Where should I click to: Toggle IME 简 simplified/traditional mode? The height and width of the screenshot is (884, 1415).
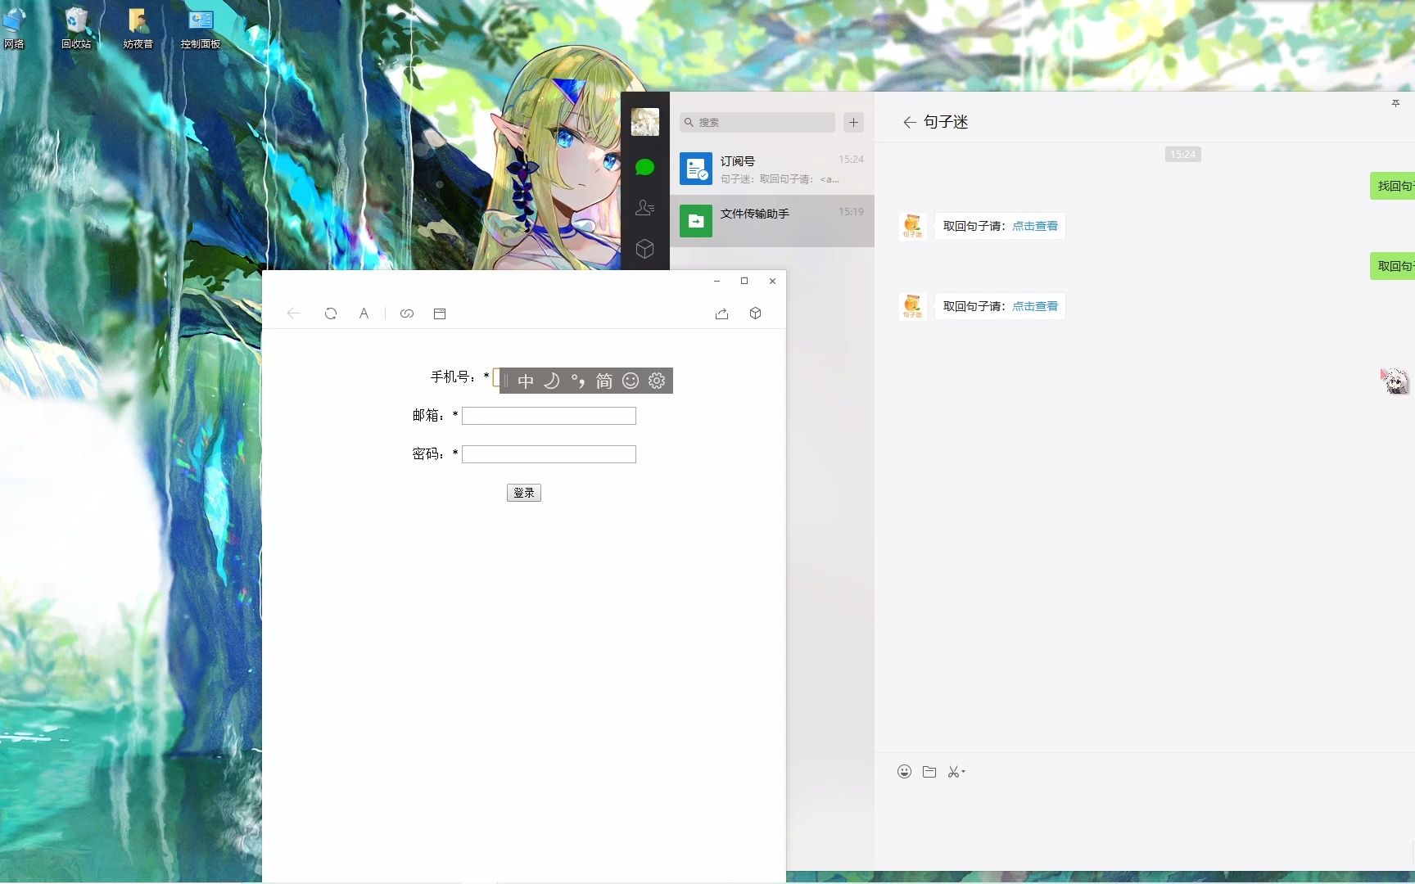604,381
